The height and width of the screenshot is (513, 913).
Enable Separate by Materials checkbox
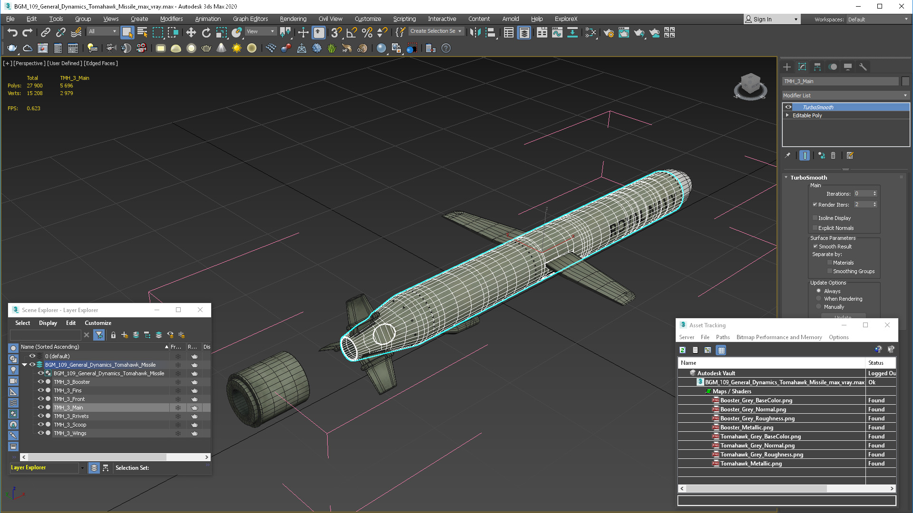tap(830, 263)
